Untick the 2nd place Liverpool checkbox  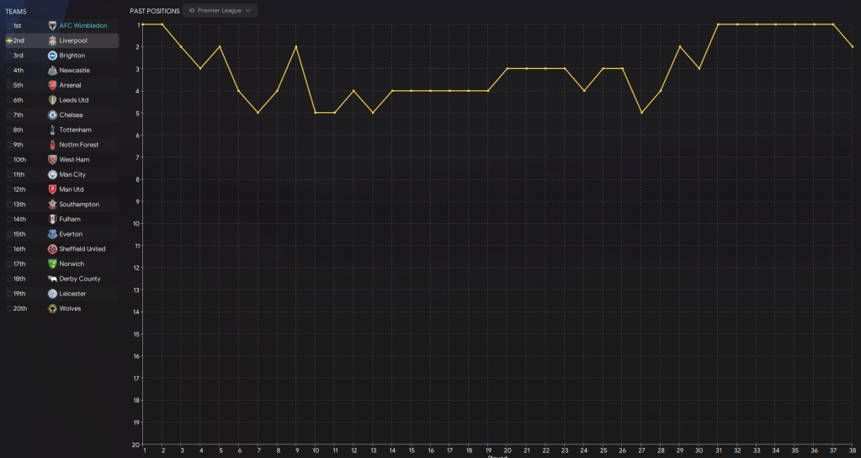(8, 40)
